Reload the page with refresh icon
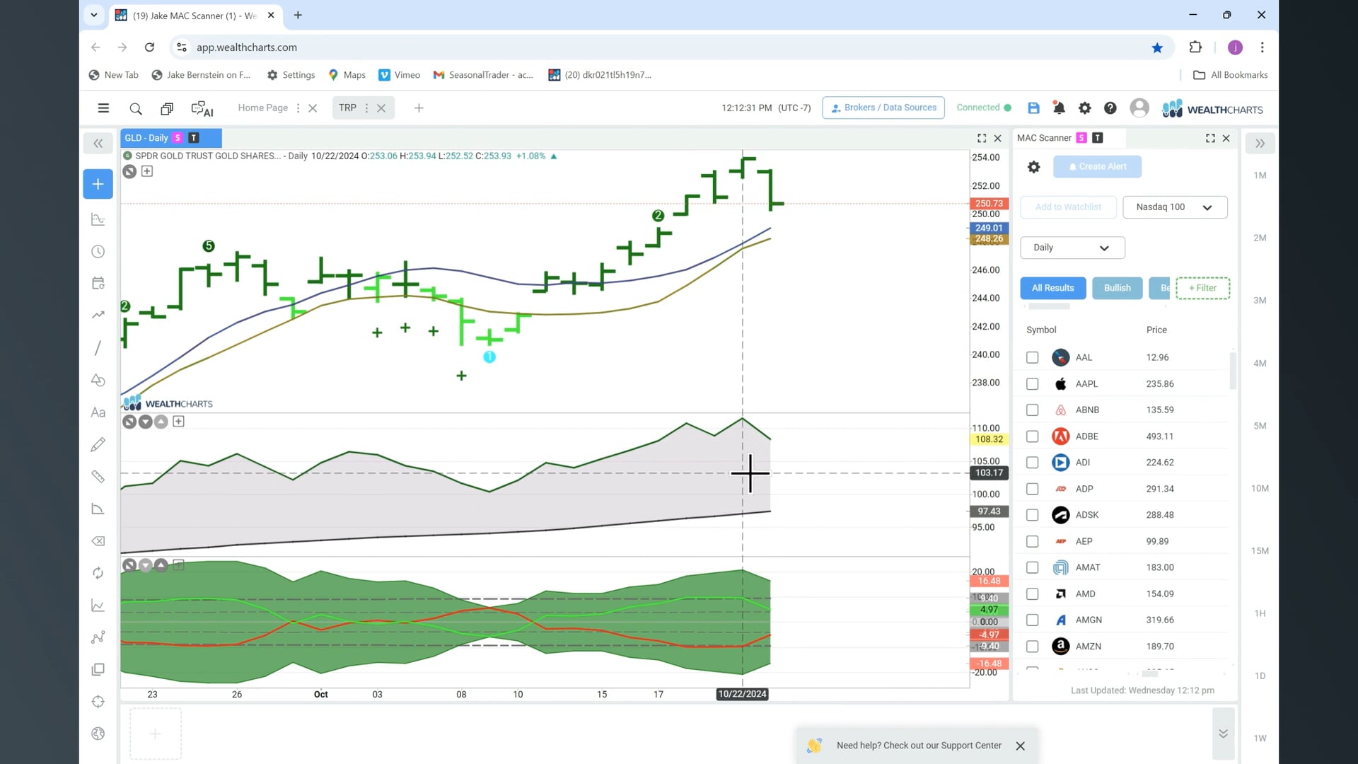 point(149,47)
